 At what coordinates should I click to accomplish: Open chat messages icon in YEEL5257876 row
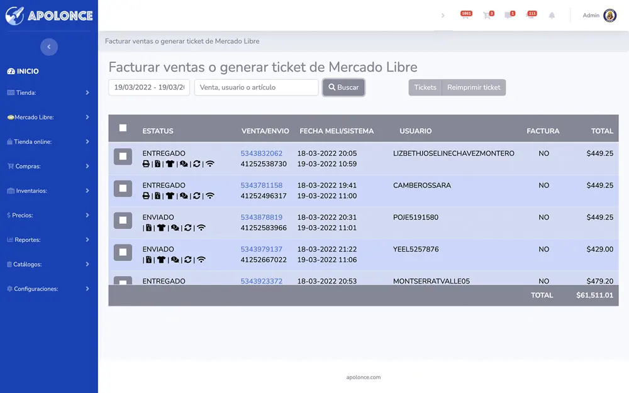175,260
